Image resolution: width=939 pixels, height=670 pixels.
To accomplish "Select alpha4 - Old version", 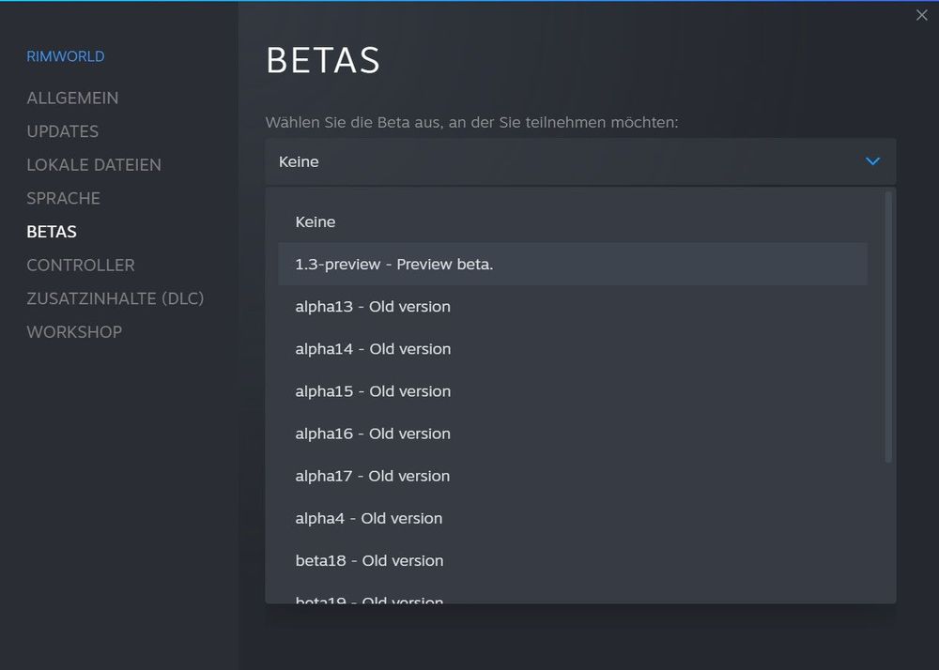I will point(573,519).
